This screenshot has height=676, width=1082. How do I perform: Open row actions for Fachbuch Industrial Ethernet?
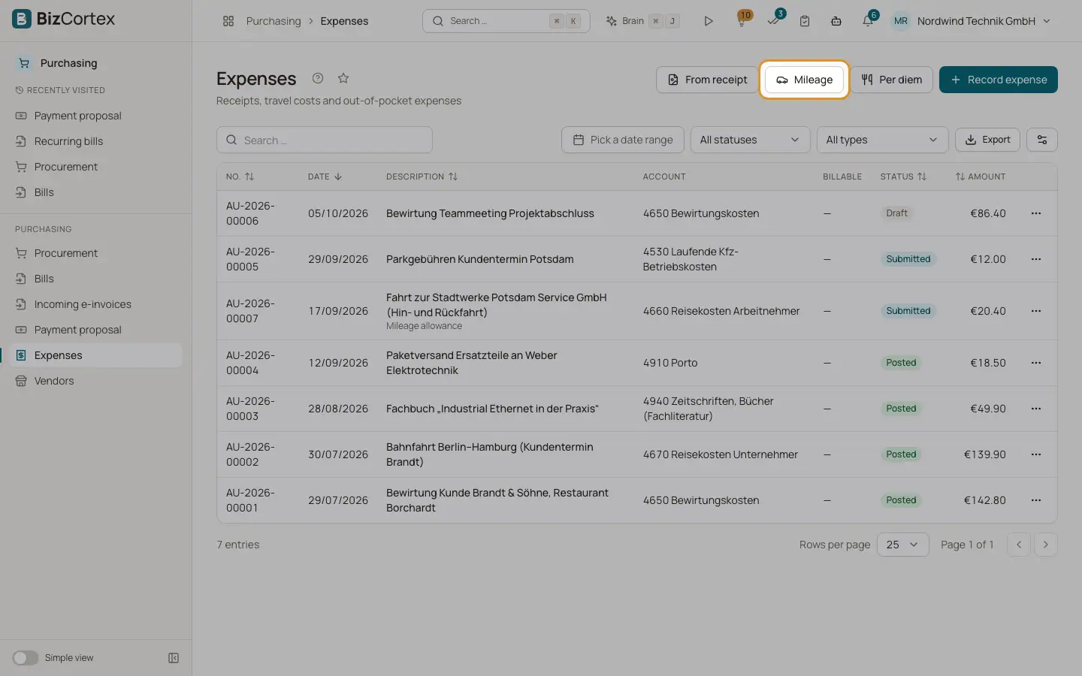pyautogui.click(x=1036, y=409)
